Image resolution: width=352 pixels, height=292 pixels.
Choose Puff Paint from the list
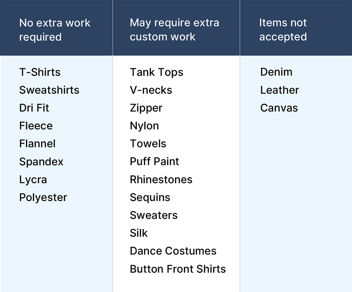[x=154, y=162]
